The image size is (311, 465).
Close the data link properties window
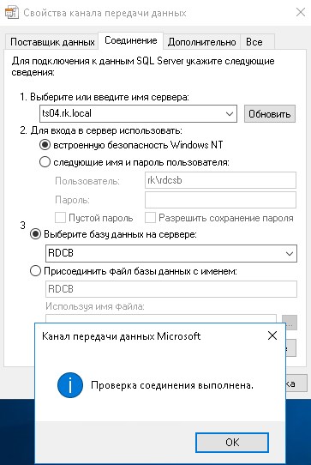(301, 13)
